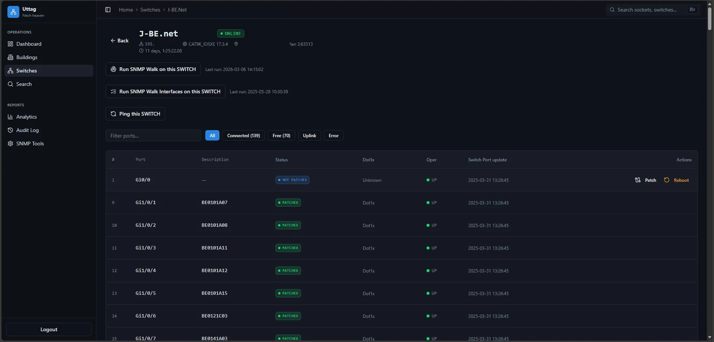Open Search page in sidebar

(x=49, y=84)
